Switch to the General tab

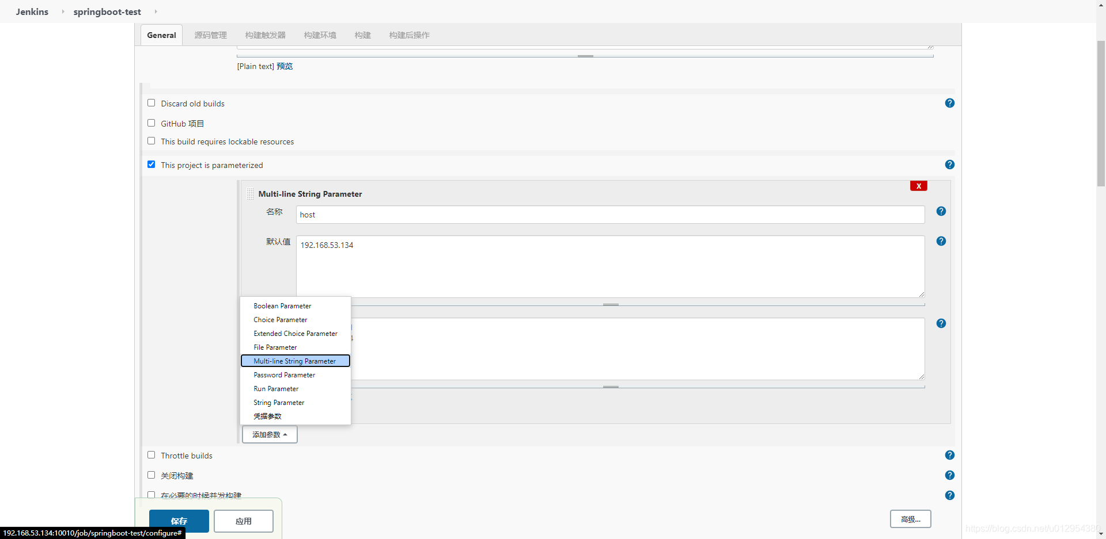[161, 35]
